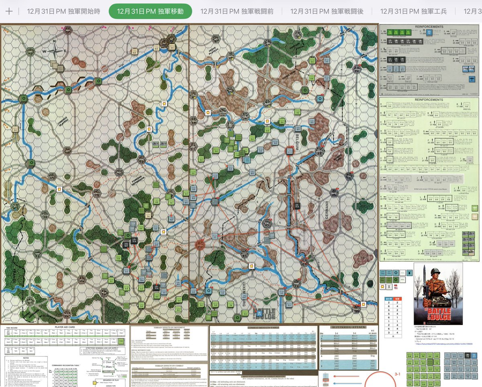This screenshot has width=482, height=387.
Task: Click the SEQUENCE OF PLAY heading
Action: tap(111, 380)
